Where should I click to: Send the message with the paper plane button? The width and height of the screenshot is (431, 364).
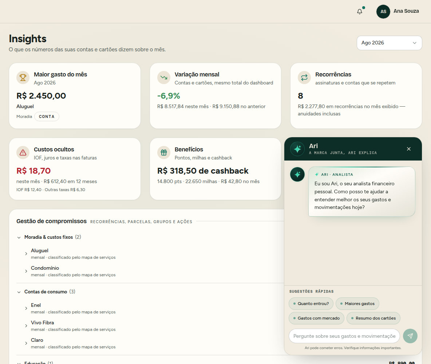(x=410, y=336)
